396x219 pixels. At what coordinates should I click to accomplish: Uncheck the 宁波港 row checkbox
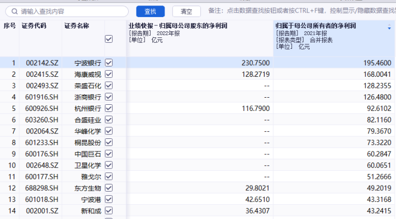point(109,199)
